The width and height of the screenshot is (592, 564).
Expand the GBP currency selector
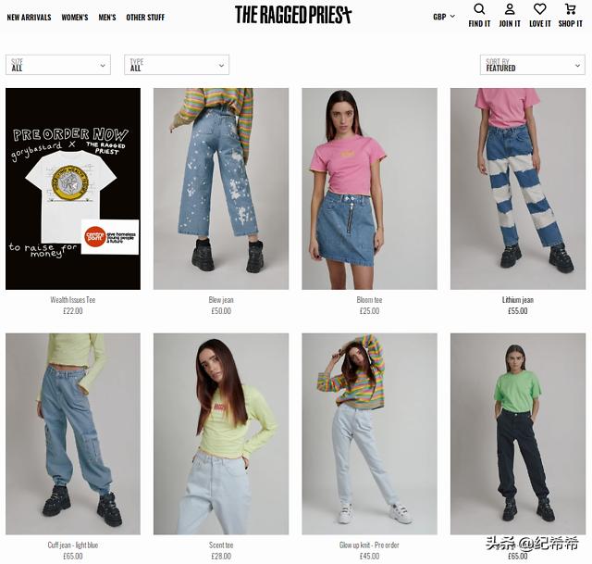[x=444, y=17]
